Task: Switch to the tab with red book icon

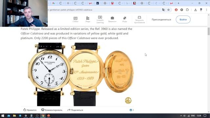Action: 134,3
